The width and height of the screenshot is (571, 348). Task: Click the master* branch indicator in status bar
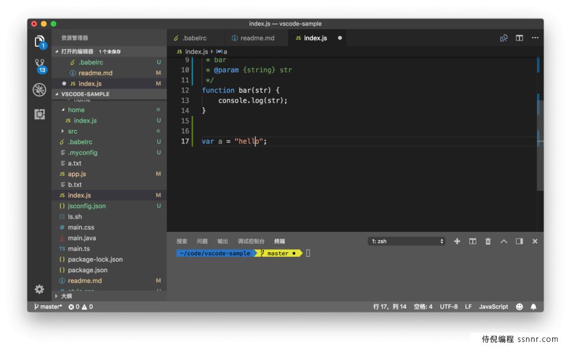[x=48, y=306]
